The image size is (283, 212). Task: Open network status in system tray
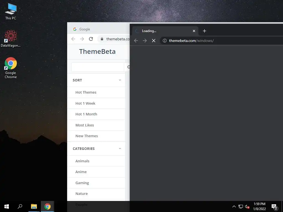[241, 206]
